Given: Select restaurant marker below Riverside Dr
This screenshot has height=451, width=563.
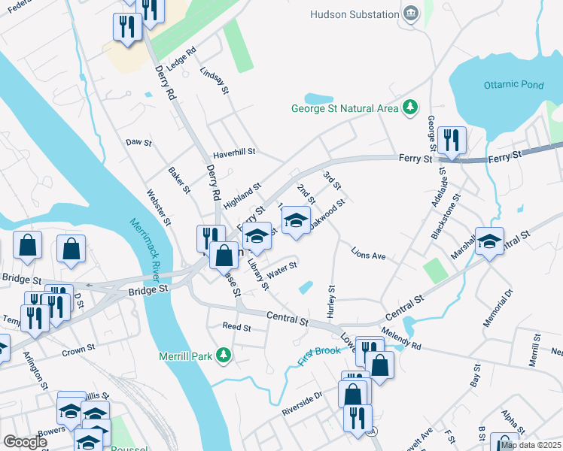Looking at the screenshot, I should (358, 420).
